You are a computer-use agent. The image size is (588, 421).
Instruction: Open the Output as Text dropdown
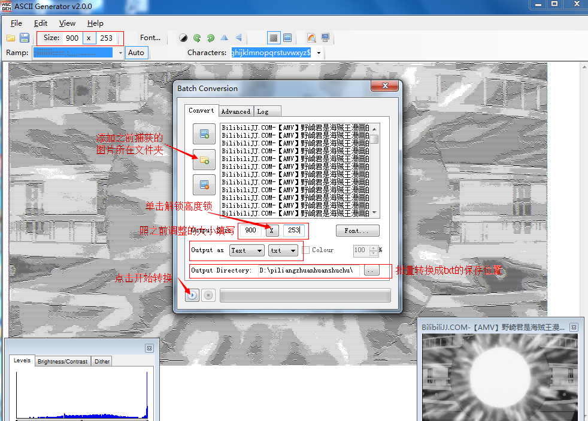[x=247, y=250]
